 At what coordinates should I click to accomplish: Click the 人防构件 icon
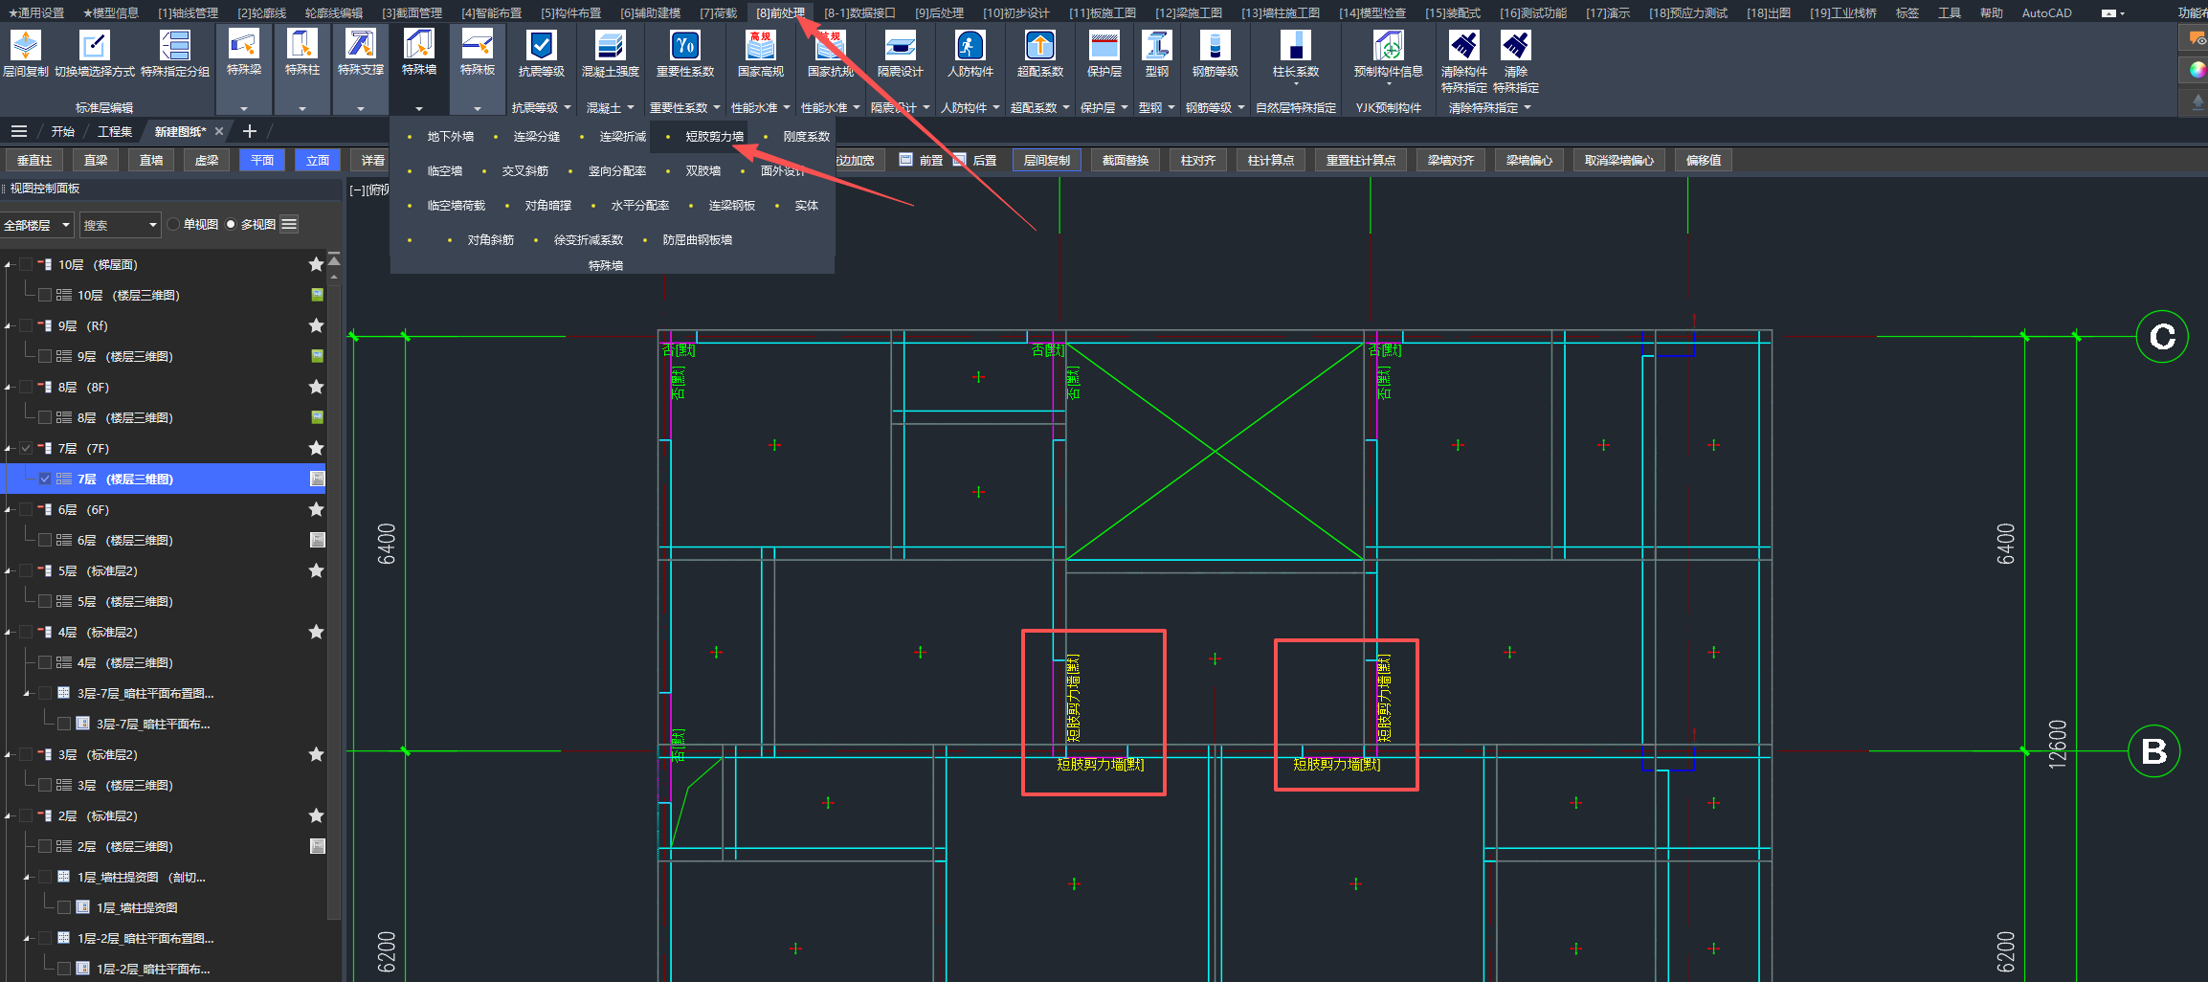[x=970, y=45]
